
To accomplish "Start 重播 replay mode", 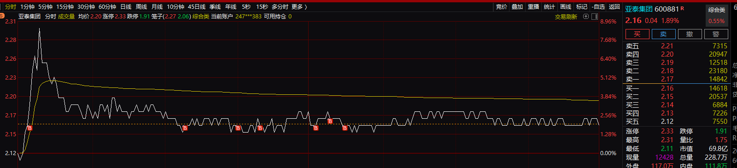I will click(533, 6).
